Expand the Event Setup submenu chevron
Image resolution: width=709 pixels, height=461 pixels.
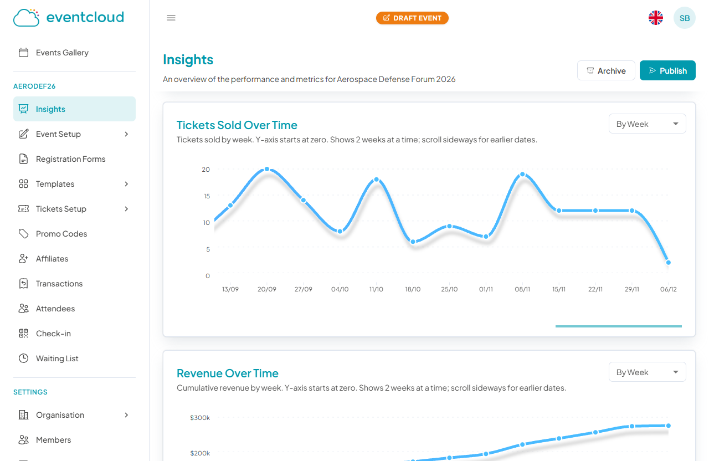[x=126, y=134]
